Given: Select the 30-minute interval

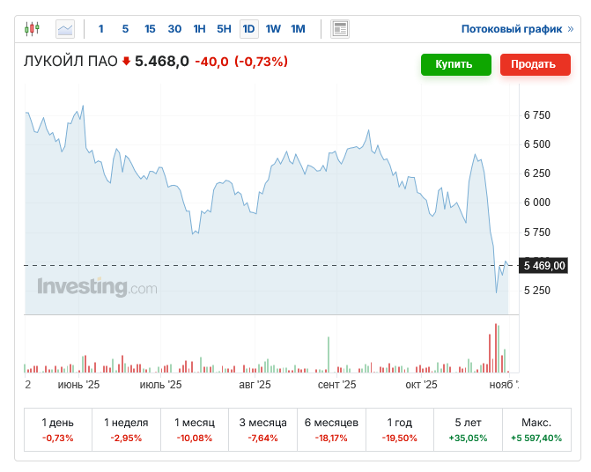Looking at the screenshot, I should tap(174, 29).
